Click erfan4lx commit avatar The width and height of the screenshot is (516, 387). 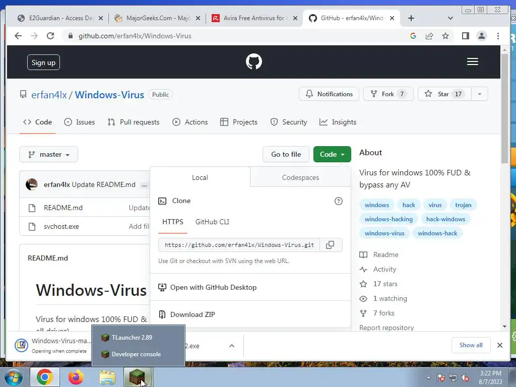click(x=32, y=184)
